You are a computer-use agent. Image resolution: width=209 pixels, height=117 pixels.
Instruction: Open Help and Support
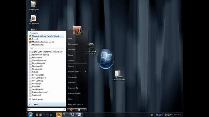[x=76, y=105]
